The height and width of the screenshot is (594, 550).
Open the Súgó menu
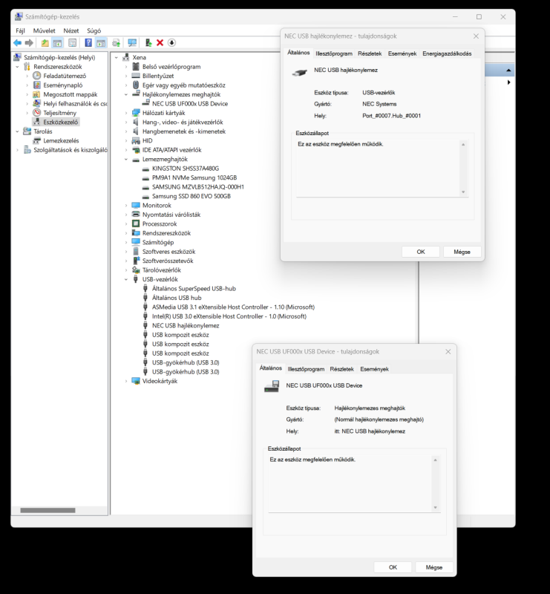point(94,30)
